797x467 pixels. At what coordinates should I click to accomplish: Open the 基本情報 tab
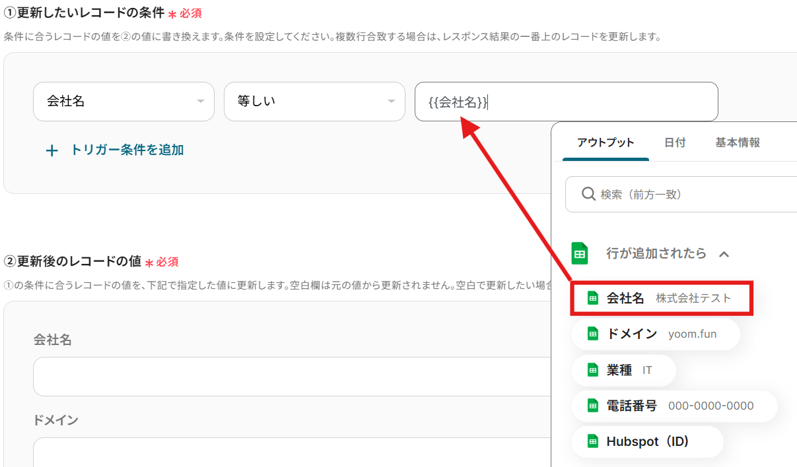[738, 142]
